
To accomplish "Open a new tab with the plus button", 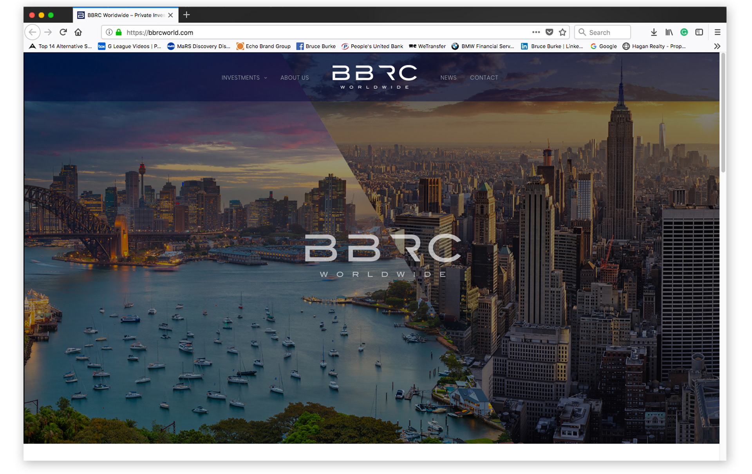I will tap(186, 15).
